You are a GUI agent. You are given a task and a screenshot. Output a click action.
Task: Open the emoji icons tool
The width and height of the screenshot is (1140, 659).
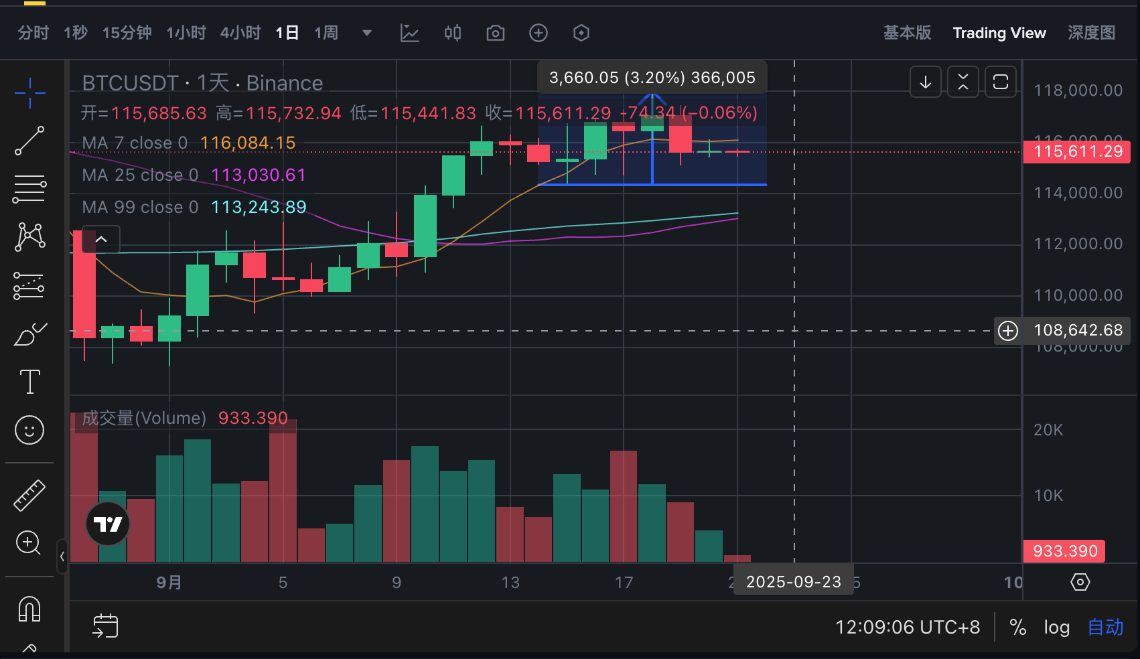pos(29,430)
